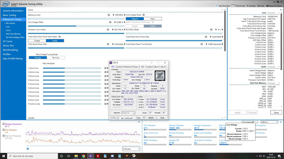Open File Explorer from the taskbar
This screenshot has width=284, height=159.
pos(76,156)
